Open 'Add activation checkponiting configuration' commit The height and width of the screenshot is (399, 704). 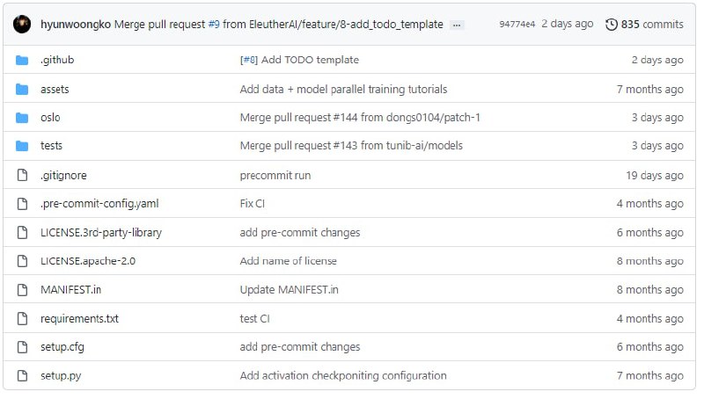[x=343, y=375]
